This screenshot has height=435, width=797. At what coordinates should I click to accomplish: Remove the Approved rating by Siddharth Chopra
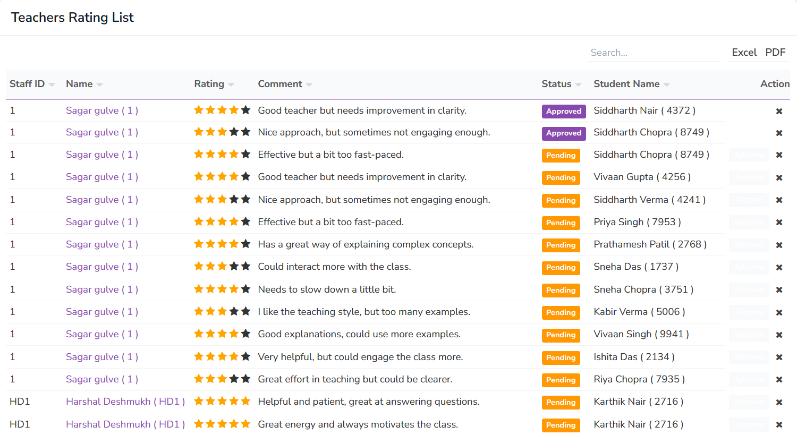779,133
